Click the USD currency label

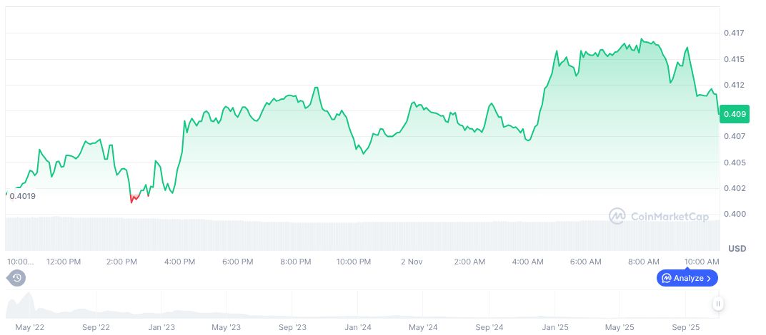pyautogui.click(x=737, y=248)
